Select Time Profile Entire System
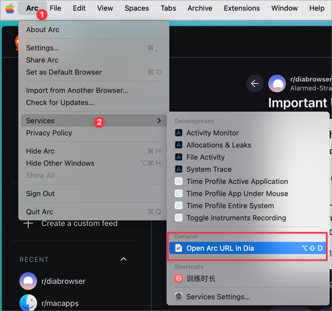The height and width of the screenshot is (311, 332). [x=248, y=205]
